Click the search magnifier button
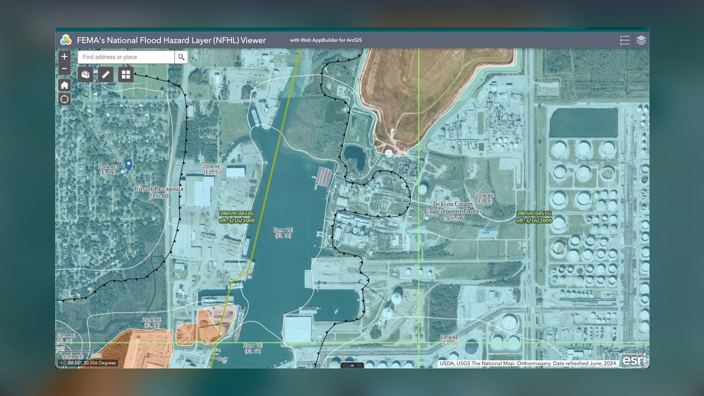Screen dimensions: 704x396 point(181,57)
